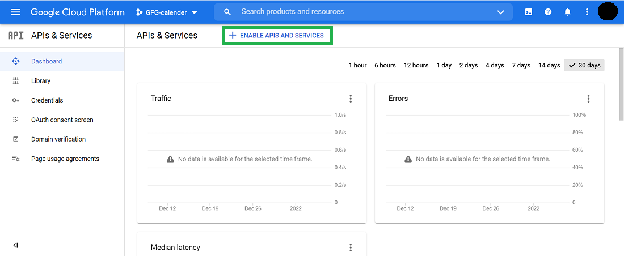The width and height of the screenshot is (624, 256).
Task: Click Enable APIs and Services button
Action: click(x=277, y=36)
